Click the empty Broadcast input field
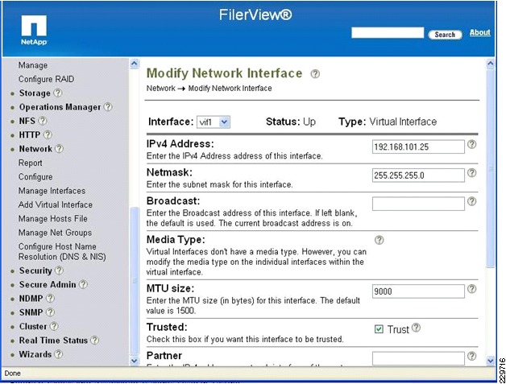The image size is (506, 384). coord(418,204)
